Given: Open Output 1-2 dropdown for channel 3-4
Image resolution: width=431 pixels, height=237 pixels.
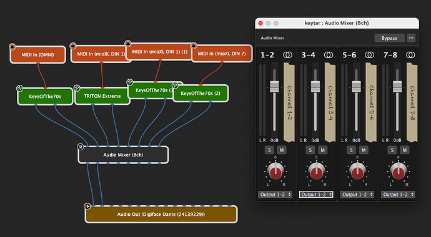Looking at the screenshot, I should (x=316, y=195).
